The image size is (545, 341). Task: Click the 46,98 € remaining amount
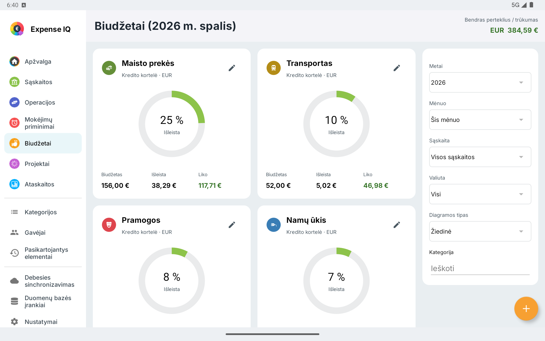[x=376, y=186]
